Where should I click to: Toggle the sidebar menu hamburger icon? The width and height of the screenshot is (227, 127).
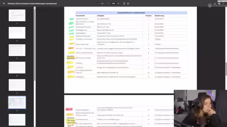4,4
